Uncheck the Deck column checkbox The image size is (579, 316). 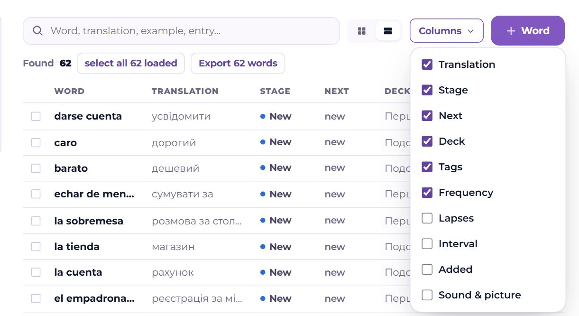[427, 141]
